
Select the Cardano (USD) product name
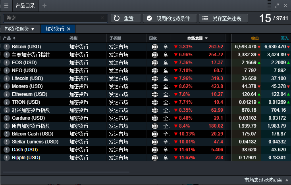[29, 118]
